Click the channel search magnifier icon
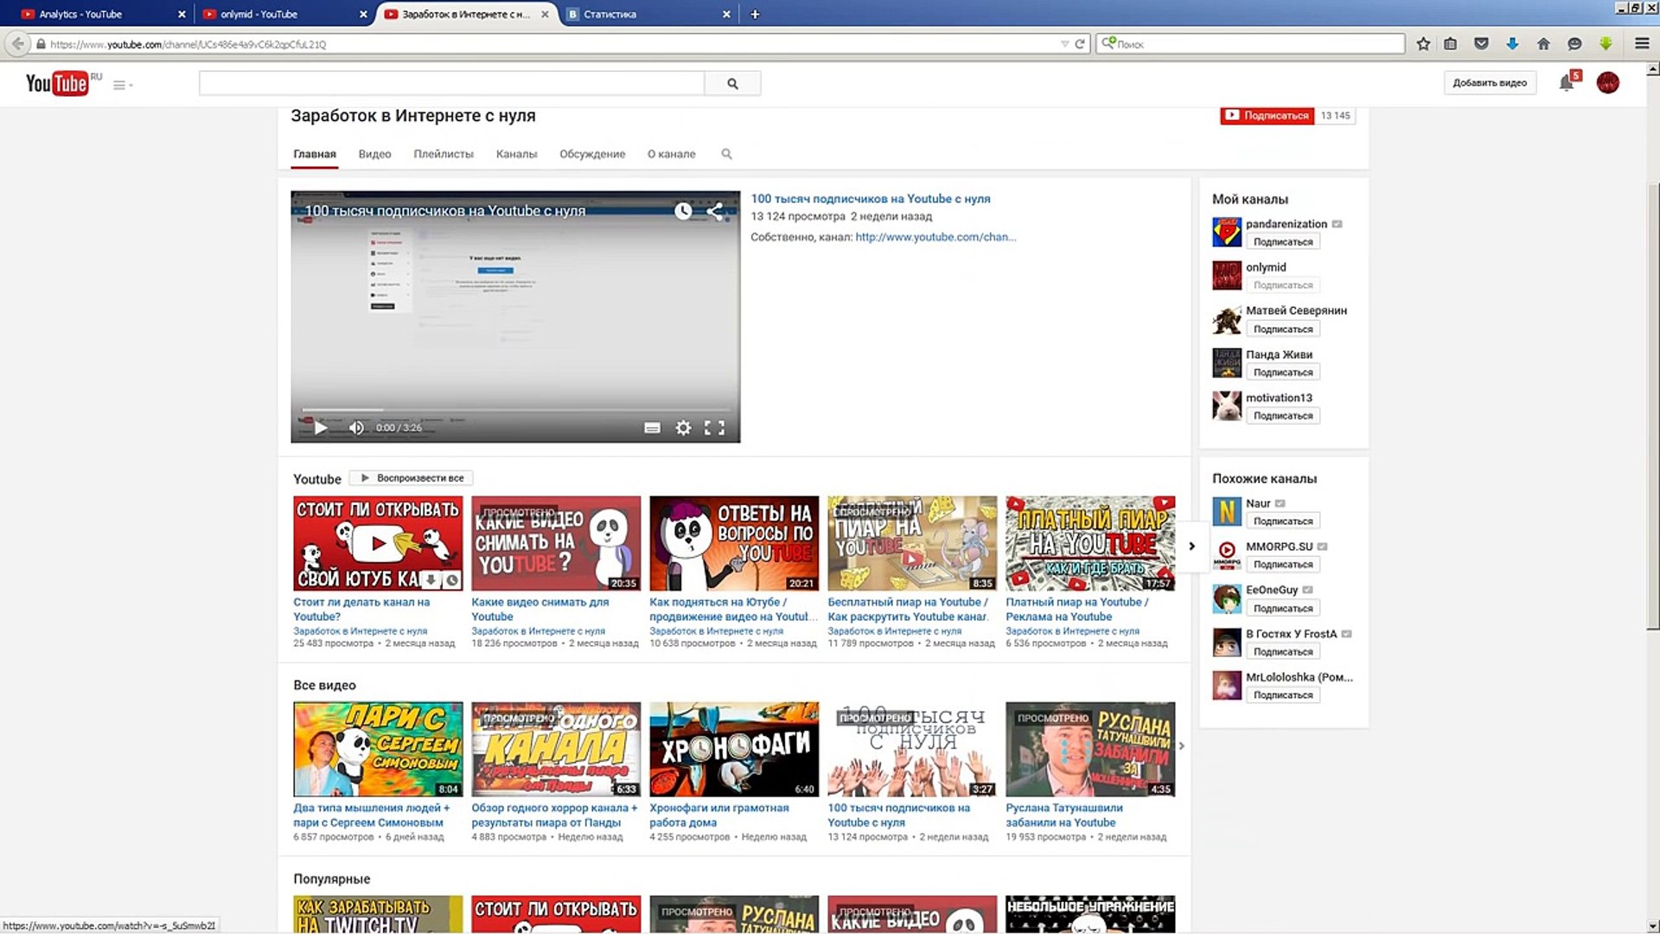 tap(726, 154)
